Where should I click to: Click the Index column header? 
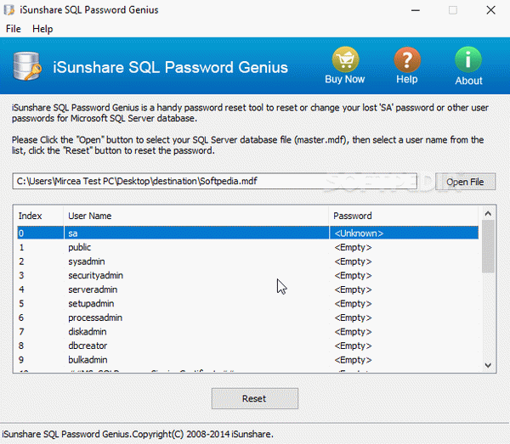[39, 216]
